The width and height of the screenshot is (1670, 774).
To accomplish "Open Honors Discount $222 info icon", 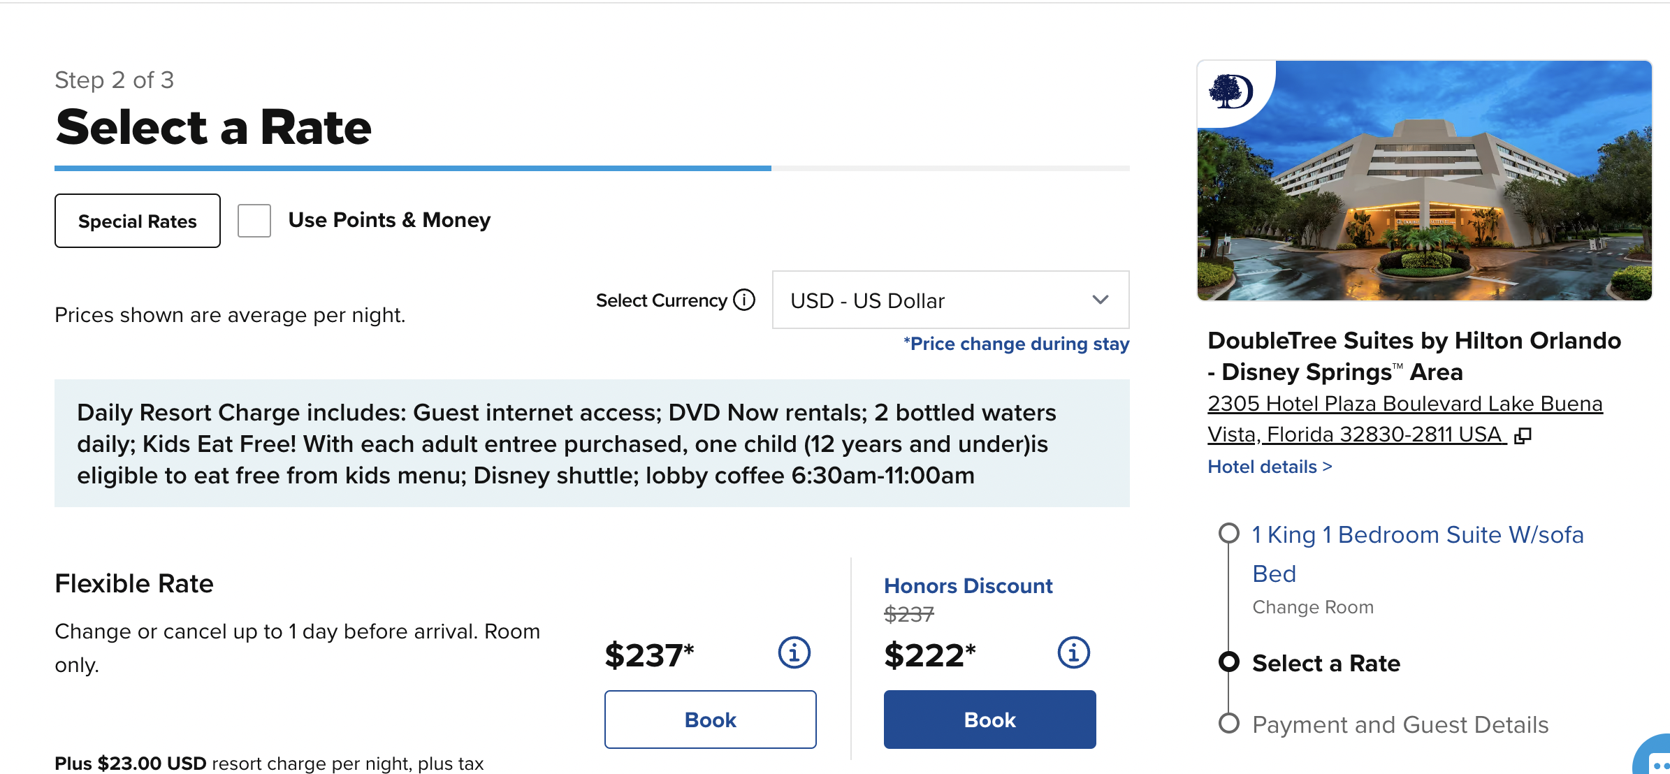I will (1073, 653).
